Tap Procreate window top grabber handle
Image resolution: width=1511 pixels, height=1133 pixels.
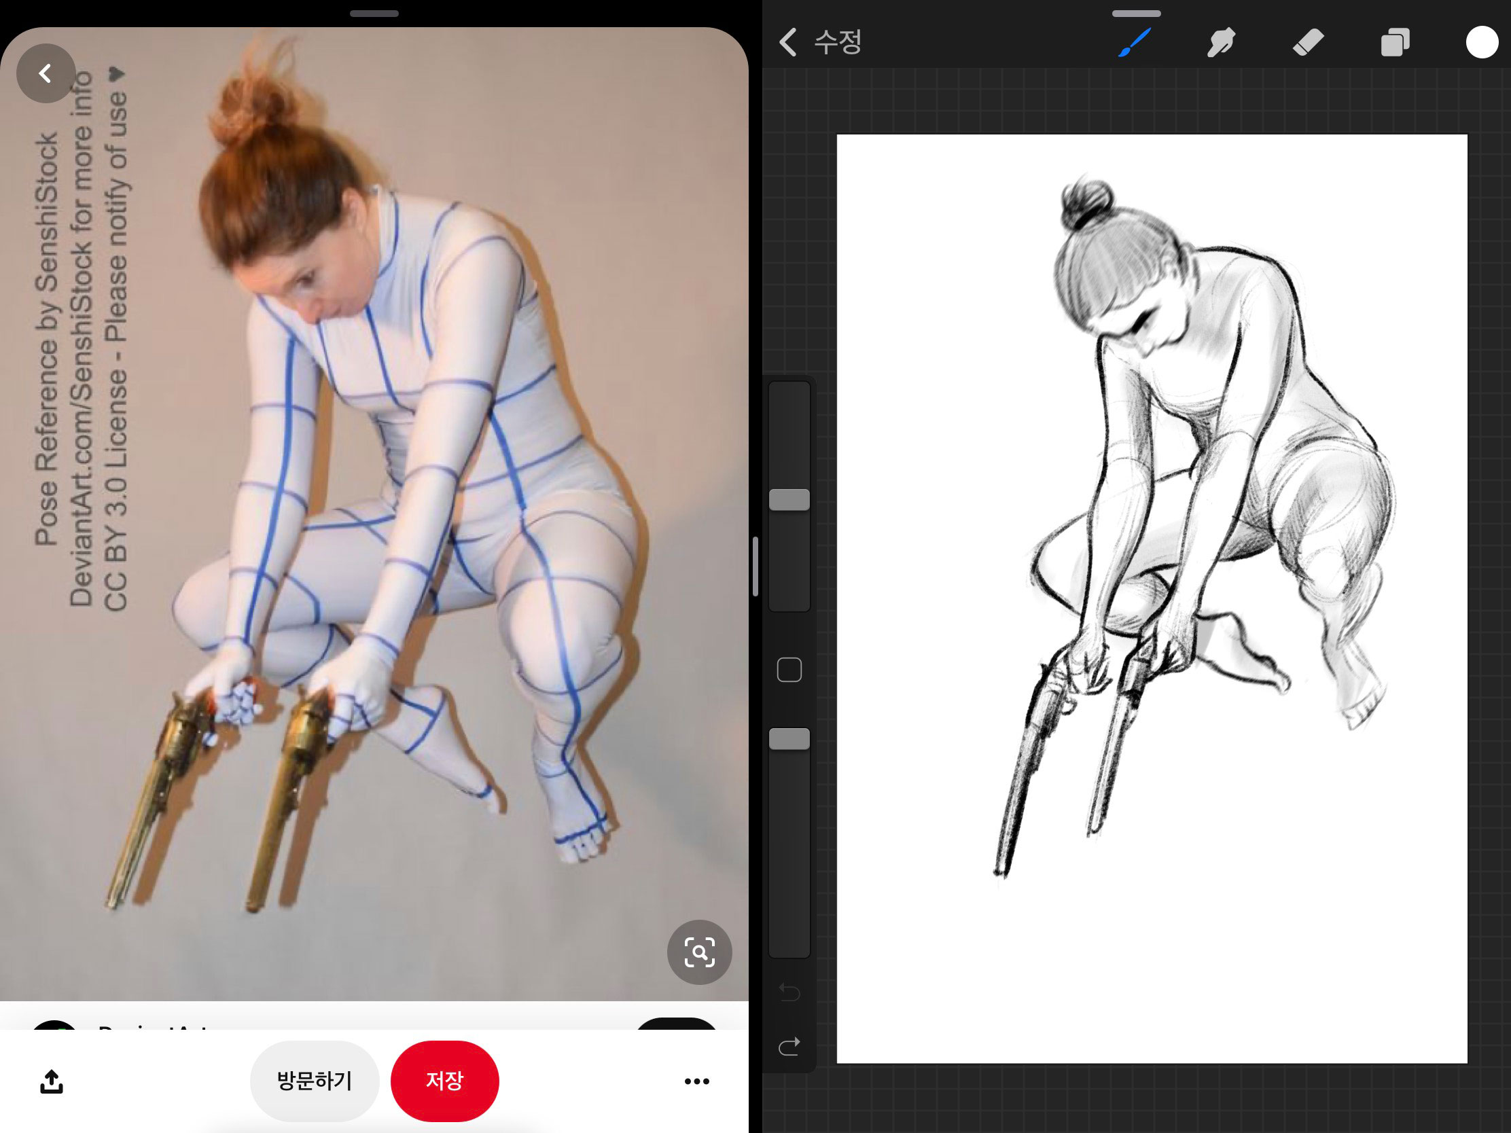tap(1136, 14)
